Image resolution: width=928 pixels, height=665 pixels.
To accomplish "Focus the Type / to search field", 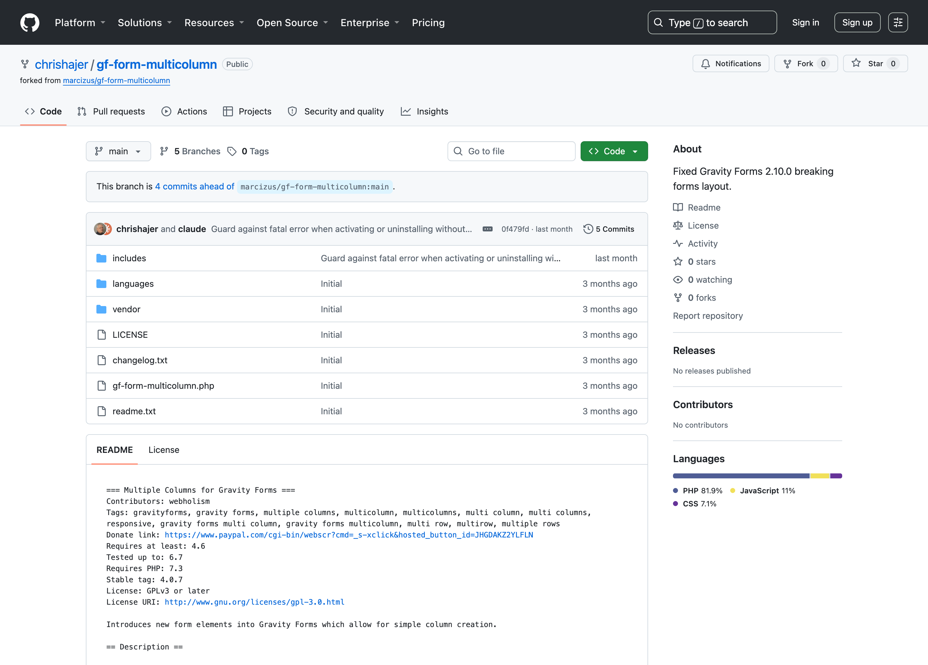I will point(712,22).
